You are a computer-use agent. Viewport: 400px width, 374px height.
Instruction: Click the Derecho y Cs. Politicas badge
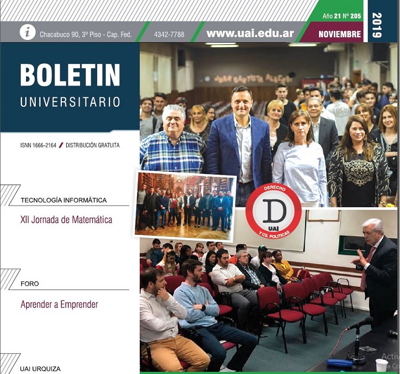point(274,212)
